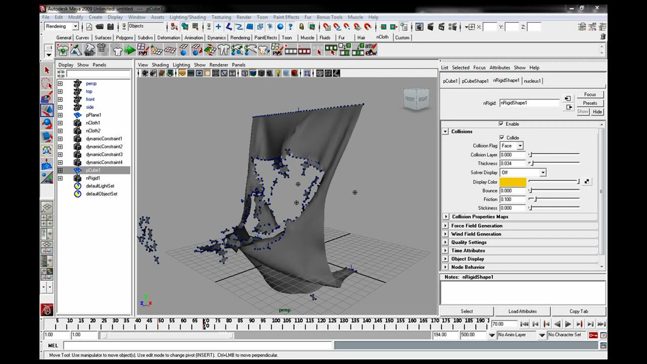Switch to the pCubeShape1 tab
Screen dimensions: 647x364
(x=475, y=81)
